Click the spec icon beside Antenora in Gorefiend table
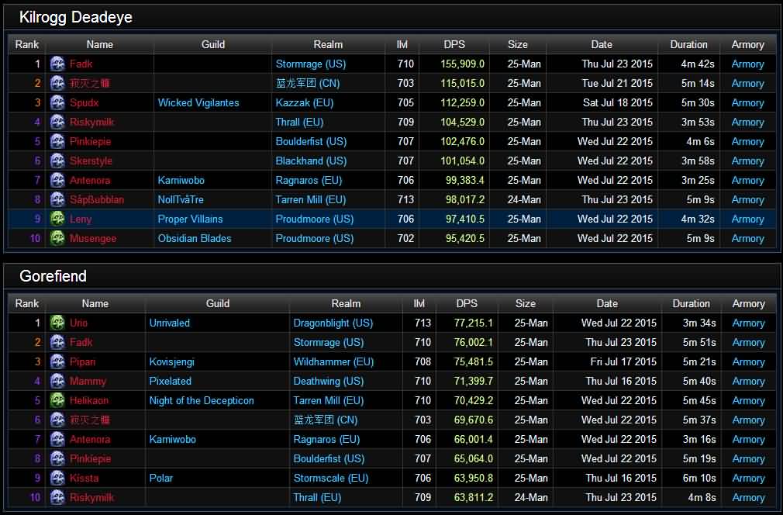783x515 pixels. point(57,439)
